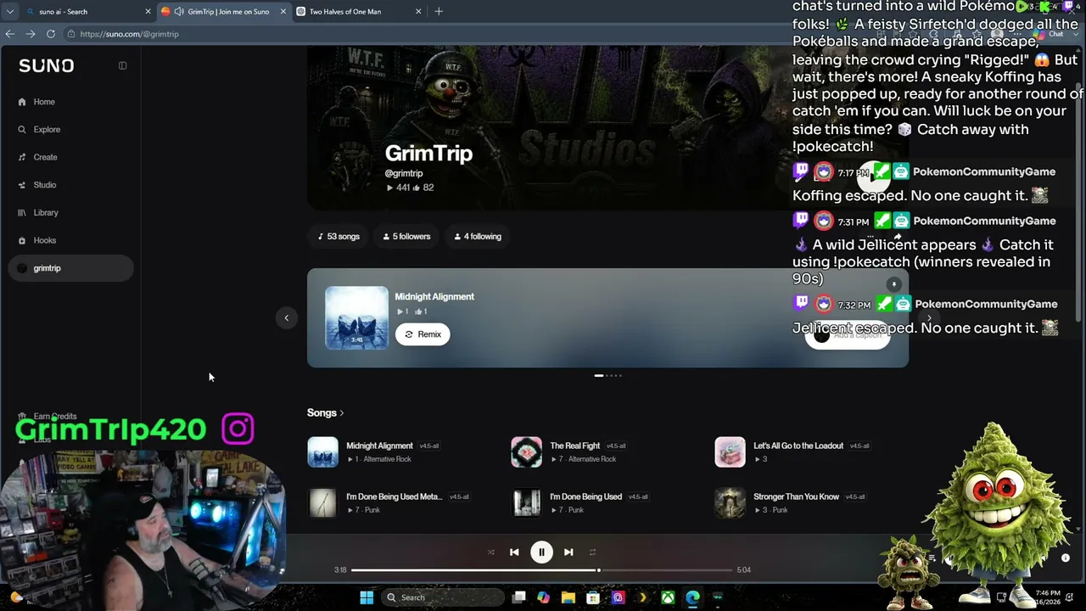Image resolution: width=1086 pixels, height=611 pixels.
Task: Skip to the previous track
Action: [x=514, y=552]
